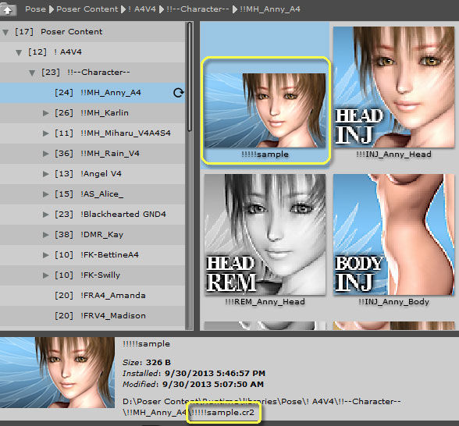This screenshot has height=426, width=459.
Task: Click the Modified date 9/30/2013 5:07:50 AM
Action: click(x=193, y=384)
